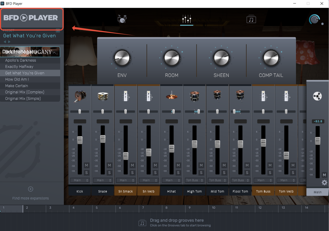Select Apollo's Darkness preset
Image resolution: width=329 pixels, height=231 pixels.
pyautogui.click(x=30, y=60)
